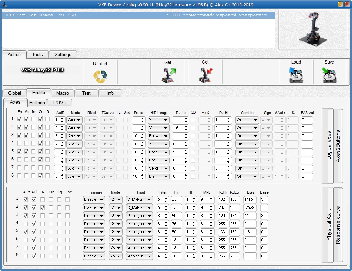
Task: Toggle R checkbox for physical axis 2
Action: coord(43,207)
